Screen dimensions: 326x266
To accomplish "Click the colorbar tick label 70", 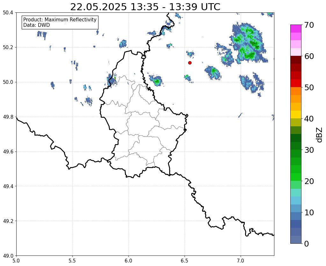I will [x=309, y=25].
